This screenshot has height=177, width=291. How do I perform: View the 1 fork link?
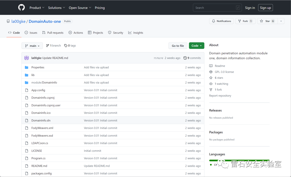[x=216, y=89]
